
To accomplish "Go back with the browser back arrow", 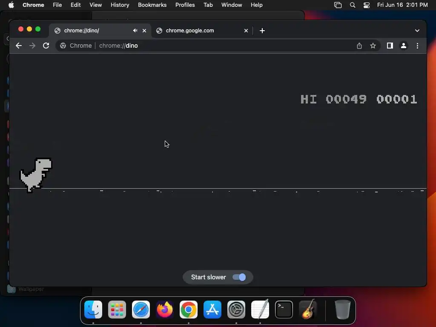I will (19, 46).
